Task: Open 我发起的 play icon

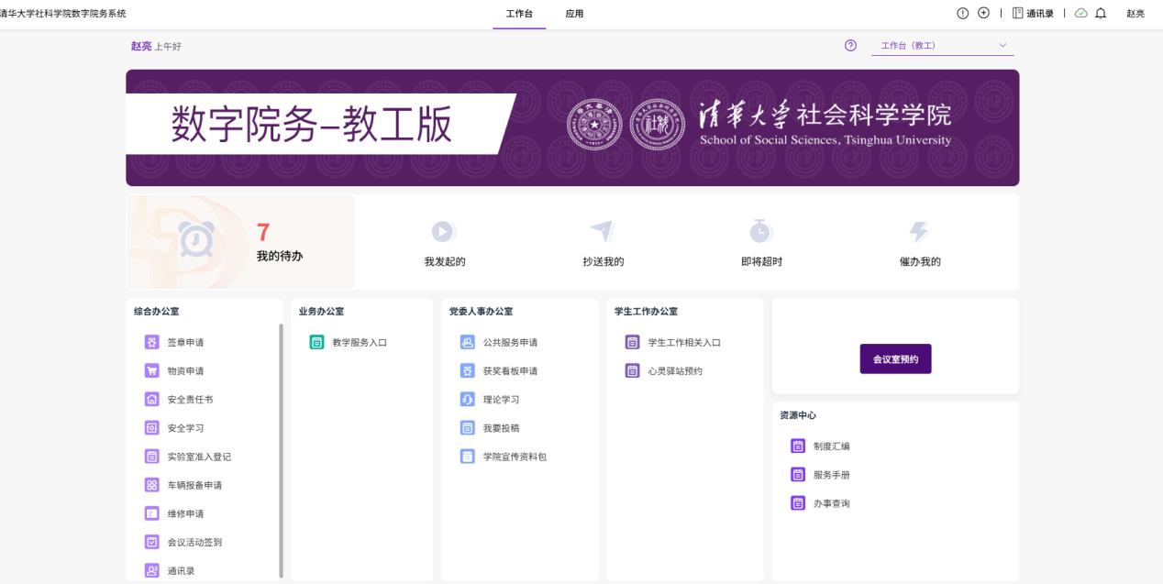Action: 444,232
